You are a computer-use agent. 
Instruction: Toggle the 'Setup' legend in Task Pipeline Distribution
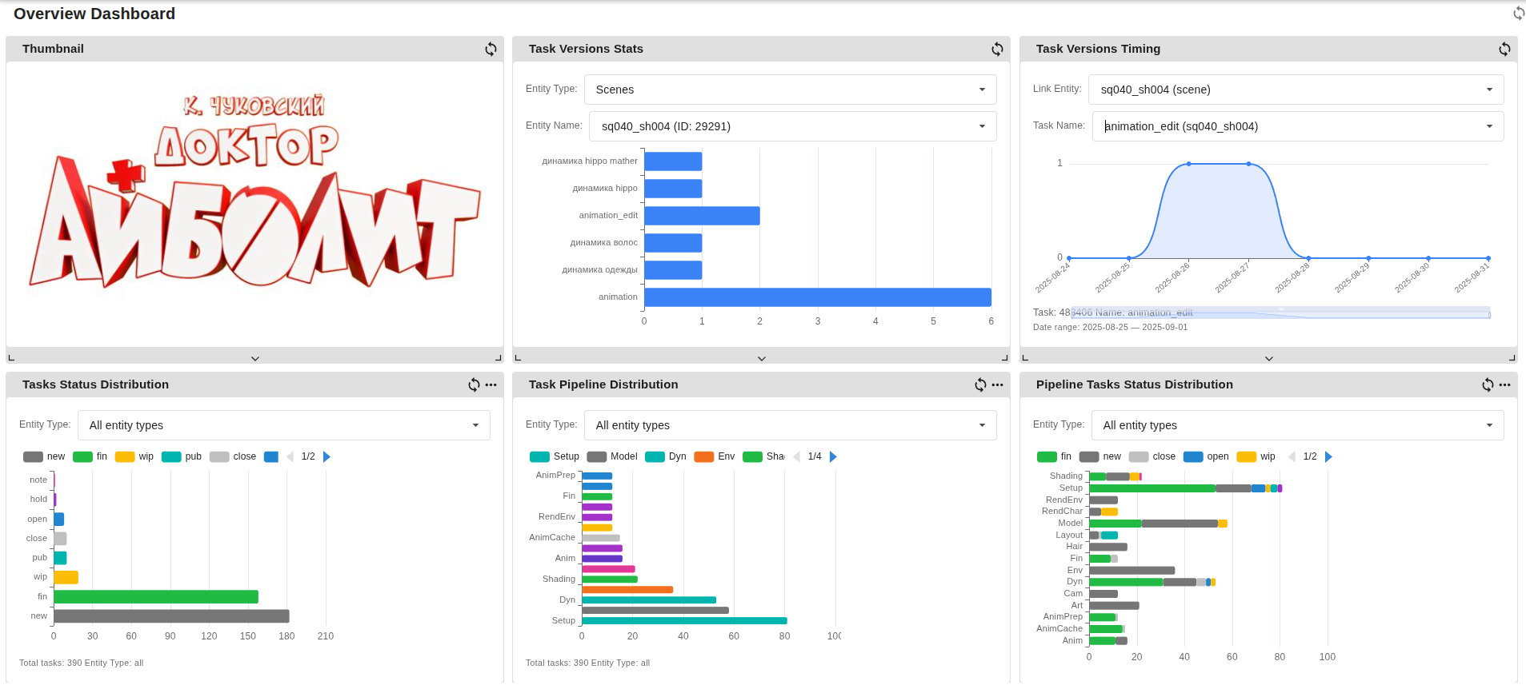(x=554, y=456)
